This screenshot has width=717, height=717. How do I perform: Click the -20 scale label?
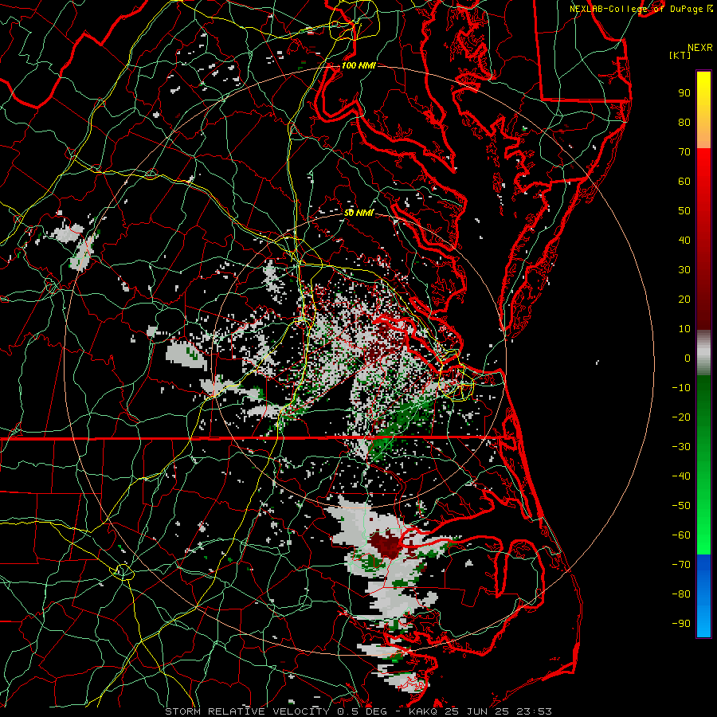click(681, 417)
